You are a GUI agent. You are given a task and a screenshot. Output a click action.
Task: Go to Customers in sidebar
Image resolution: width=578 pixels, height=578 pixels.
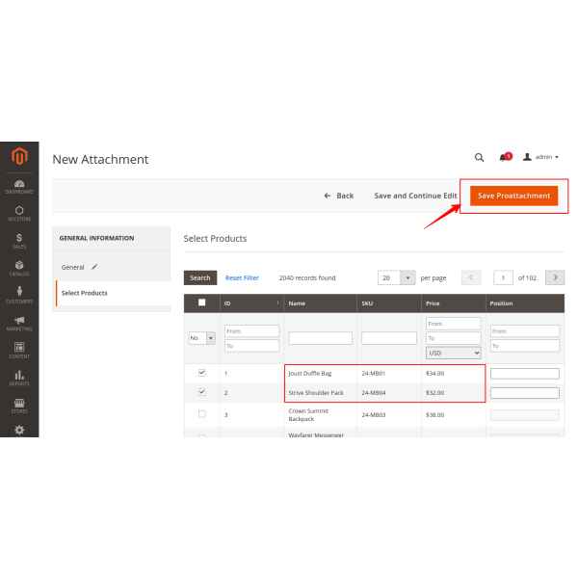[x=19, y=295]
